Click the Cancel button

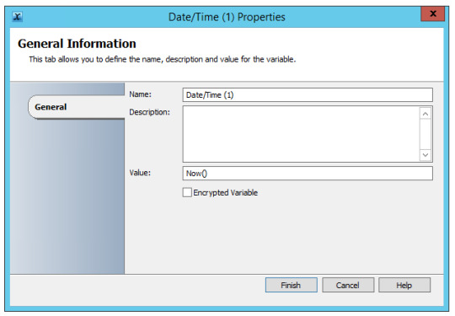coord(348,285)
